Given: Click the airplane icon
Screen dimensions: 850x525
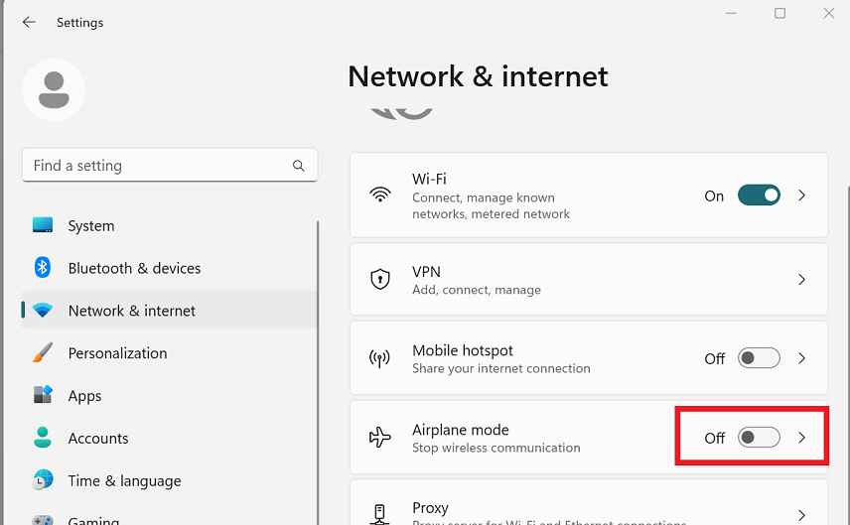Looking at the screenshot, I should (380, 438).
